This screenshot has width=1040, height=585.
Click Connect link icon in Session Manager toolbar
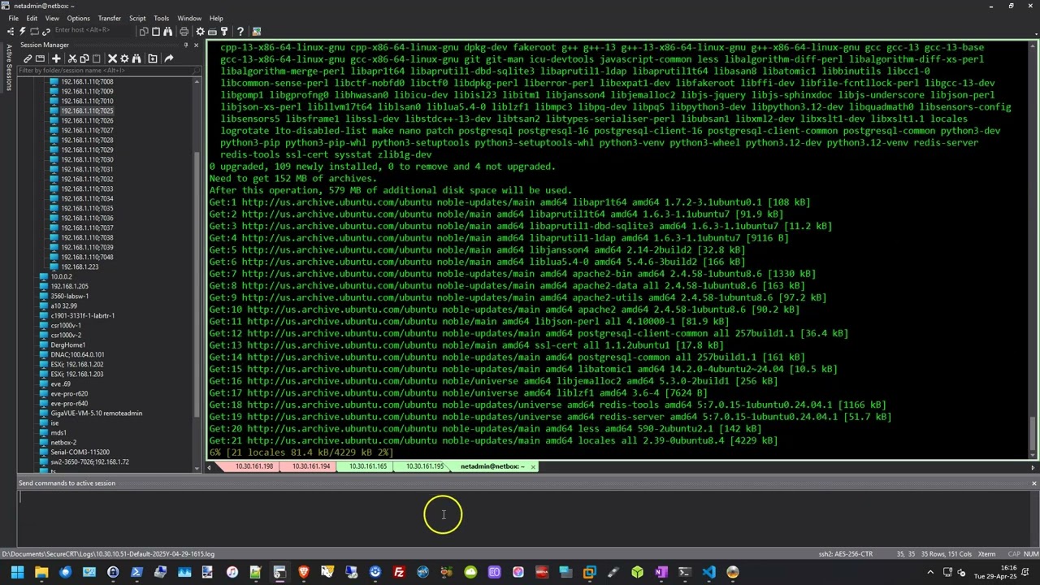pyautogui.click(x=28, y=58)
